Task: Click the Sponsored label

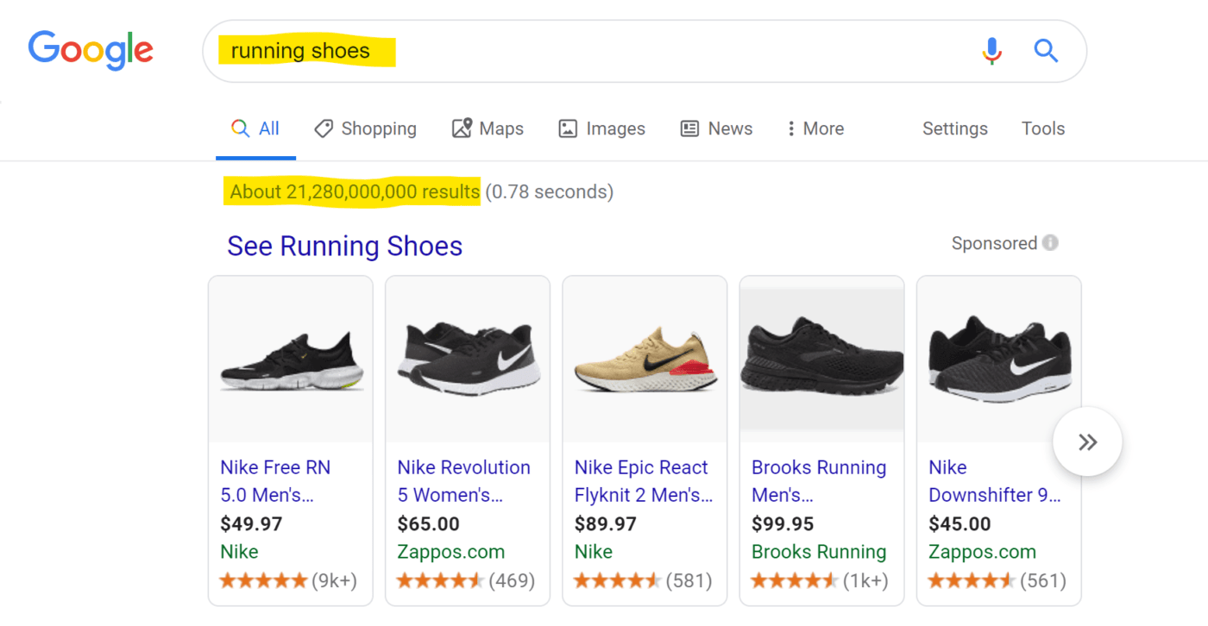Action: coord(994,243)
